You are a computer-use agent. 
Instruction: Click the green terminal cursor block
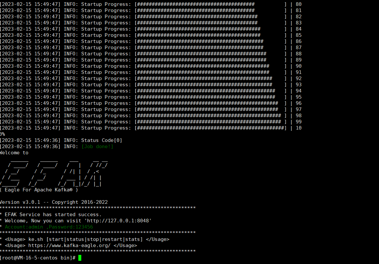tap(80, 258)
